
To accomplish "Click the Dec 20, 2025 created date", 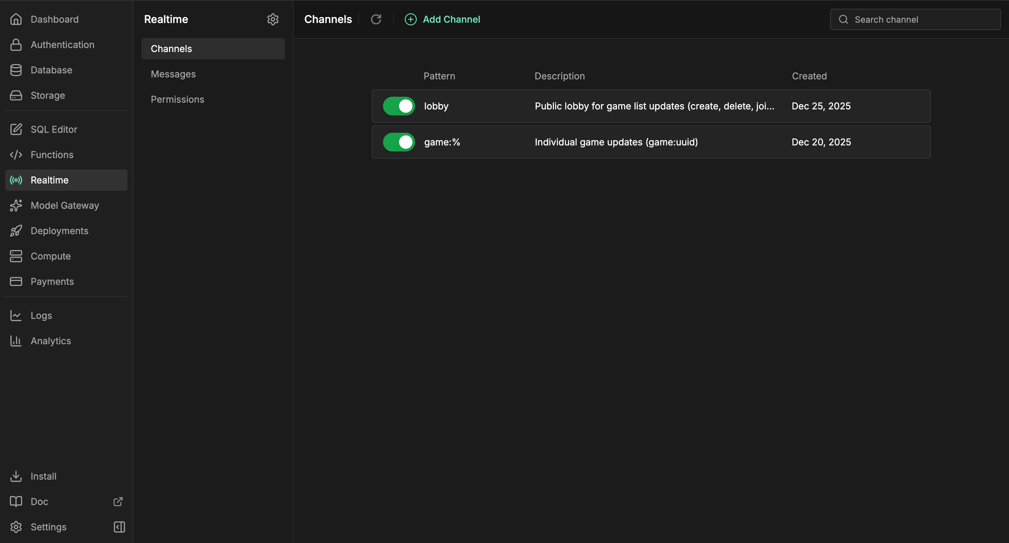I will (821, 142).
